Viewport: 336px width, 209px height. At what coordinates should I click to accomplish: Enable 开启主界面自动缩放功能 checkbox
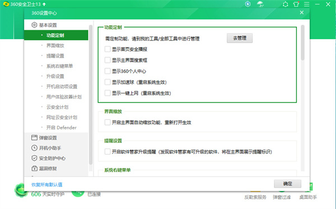pos(108,122)
